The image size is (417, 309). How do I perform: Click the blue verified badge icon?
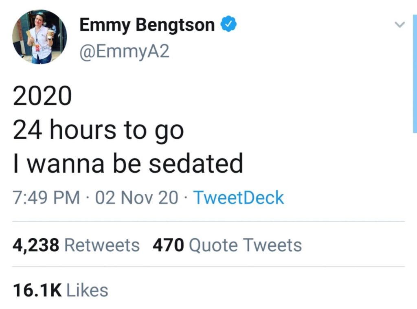coord(229,25)
